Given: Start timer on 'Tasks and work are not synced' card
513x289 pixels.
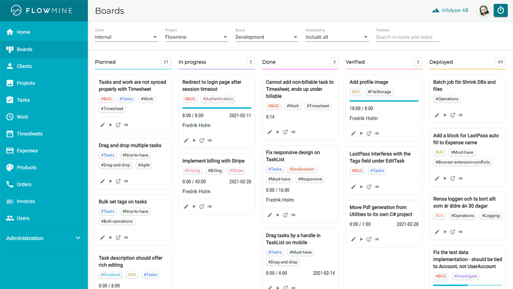Looking at the screenshot, I should click(110, 125).
